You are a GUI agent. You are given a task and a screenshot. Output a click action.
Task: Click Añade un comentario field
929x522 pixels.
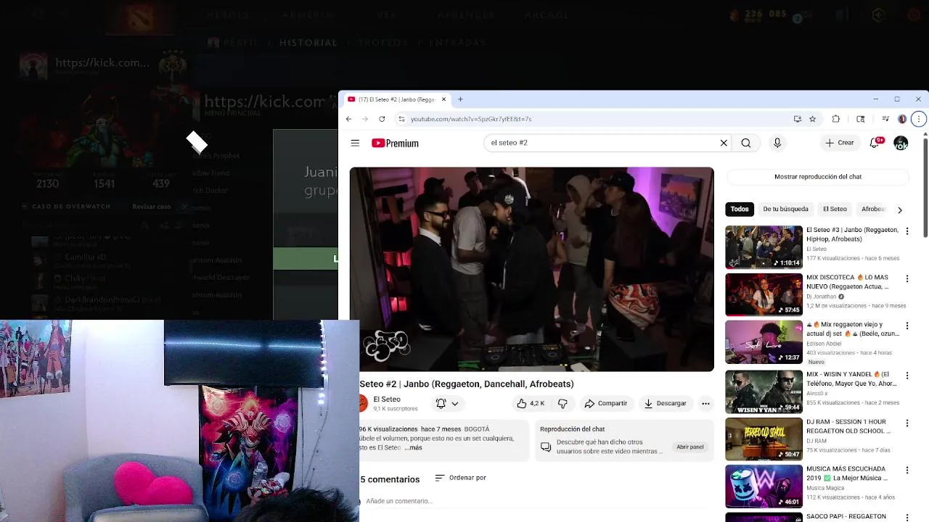click(537, 501)
